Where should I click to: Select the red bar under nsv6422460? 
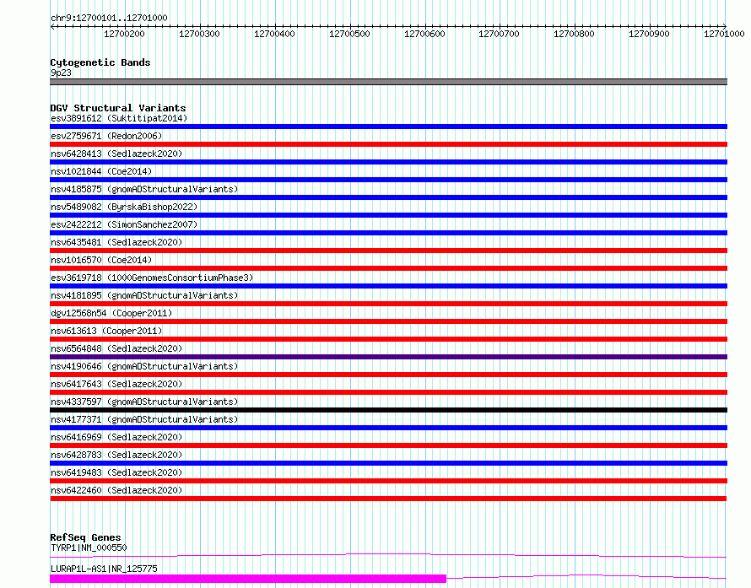click(x=388, y=499)
